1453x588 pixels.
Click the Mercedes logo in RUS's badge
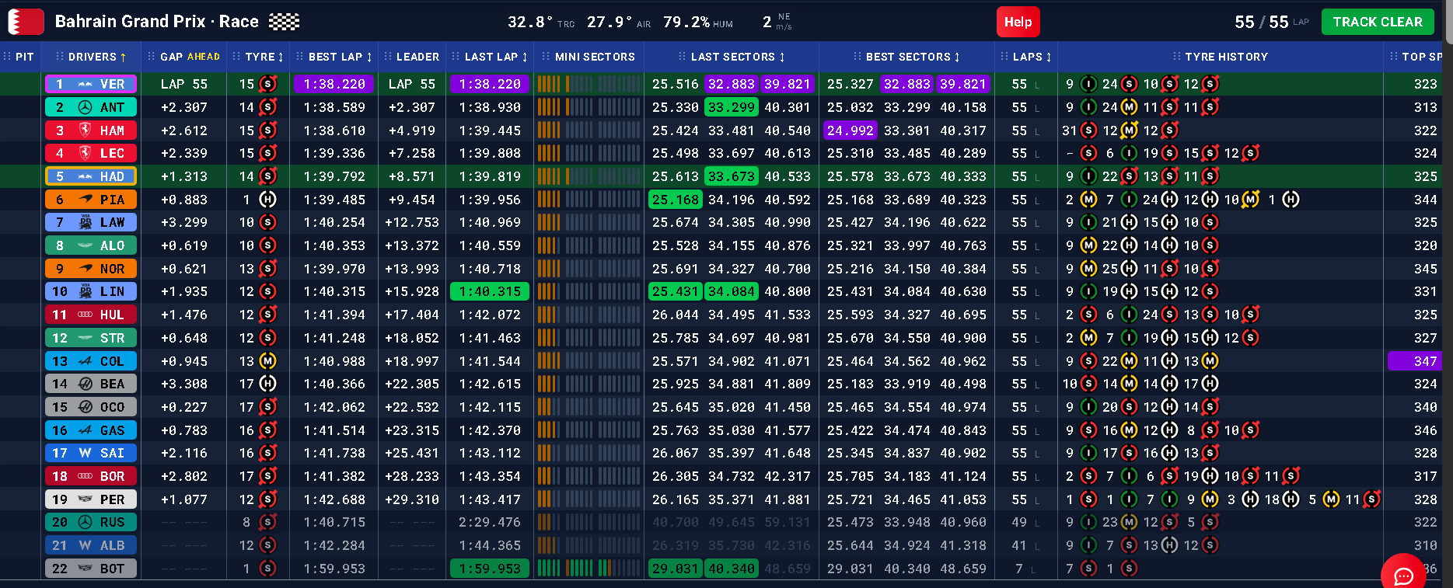click(x=86, y=522)
